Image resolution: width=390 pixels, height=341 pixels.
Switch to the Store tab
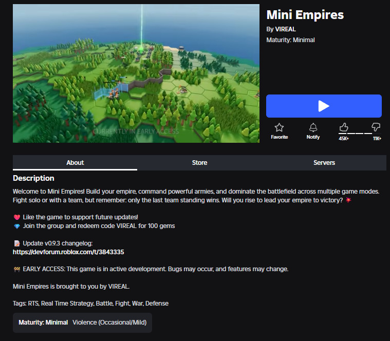point(199,163)
